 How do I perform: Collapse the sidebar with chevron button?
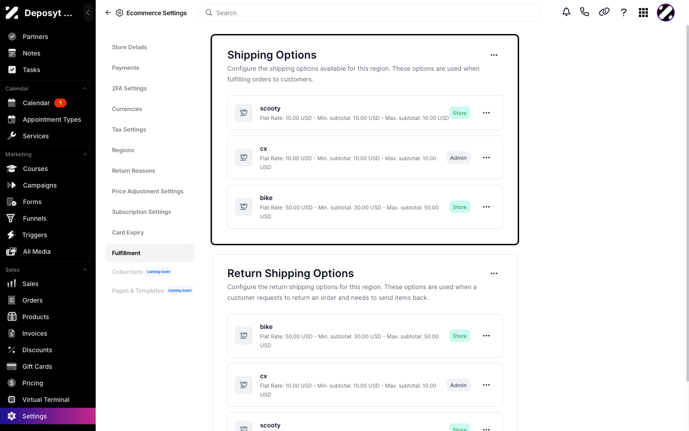(x=88, y=13)
